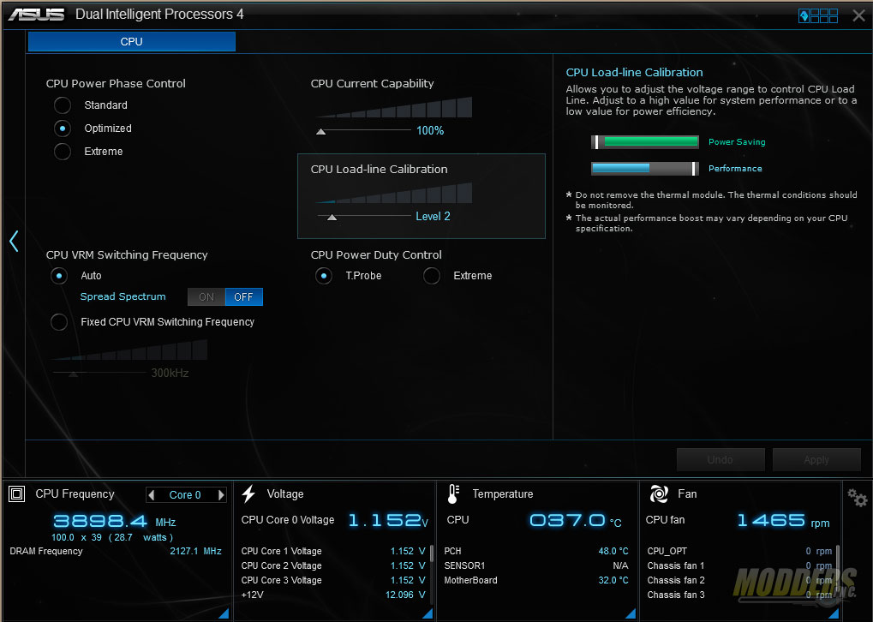
Task: Click the Chassis fan 3 row
Action: click(x=739, y=595)
